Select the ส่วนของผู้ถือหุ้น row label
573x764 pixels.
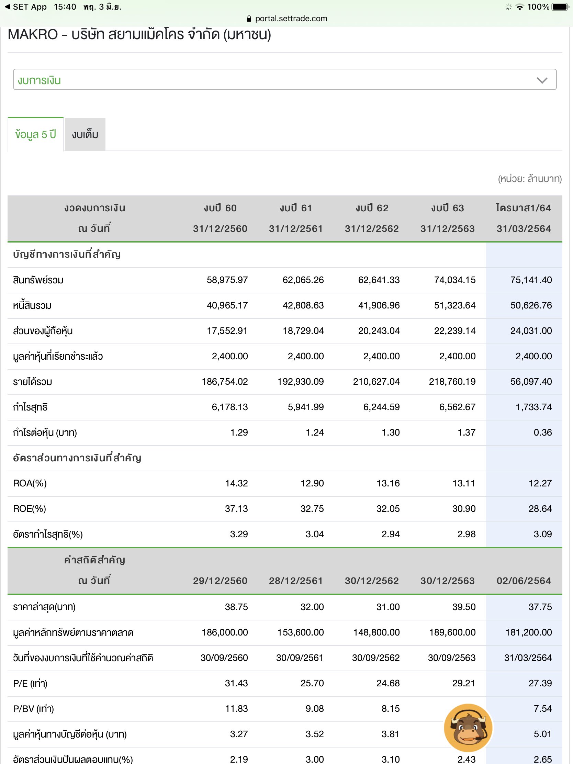[43, 331]
